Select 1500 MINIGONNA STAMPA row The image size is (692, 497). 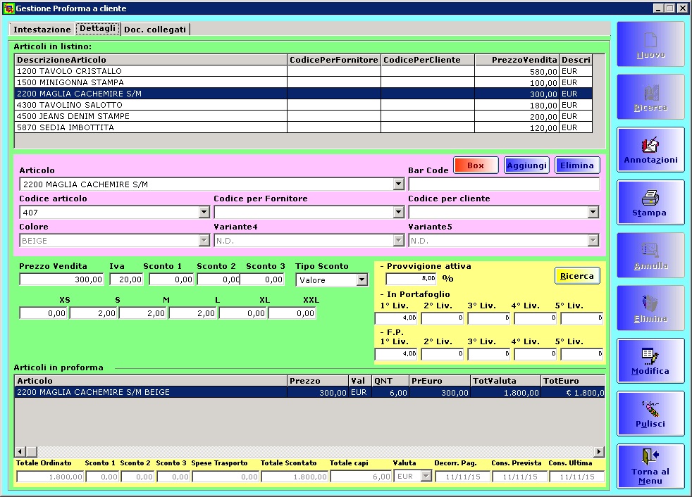pyautogui.click(x=303, y=82)
